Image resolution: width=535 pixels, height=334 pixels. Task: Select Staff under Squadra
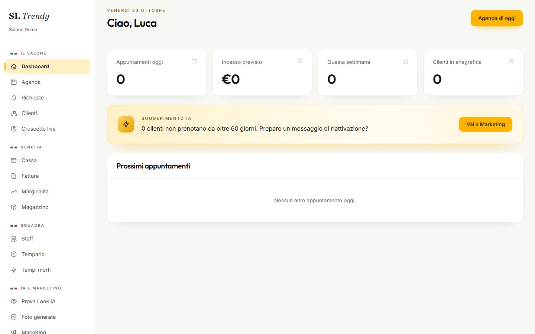48,239
